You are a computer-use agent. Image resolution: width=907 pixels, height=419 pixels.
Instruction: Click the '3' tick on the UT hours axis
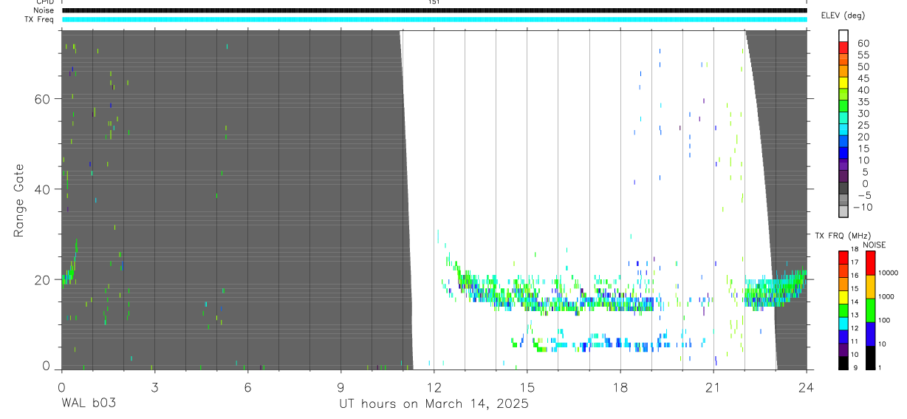pyautogui.click(x=154, y=387)
